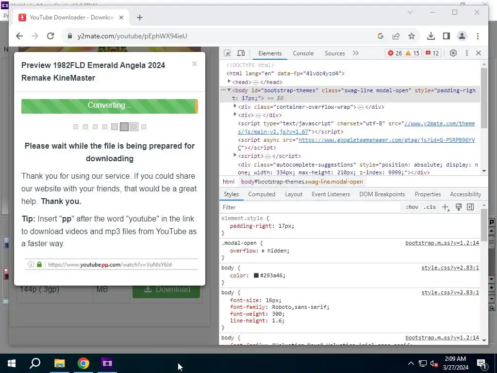Image resolution: width=497 pixels, height=373 pixels.
Task: Show hidden system tray icons
Action: 411,363
